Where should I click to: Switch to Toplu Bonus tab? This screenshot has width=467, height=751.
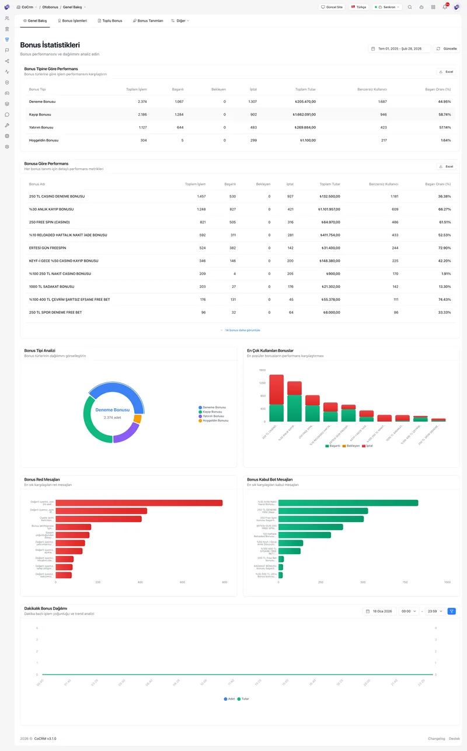110,20
